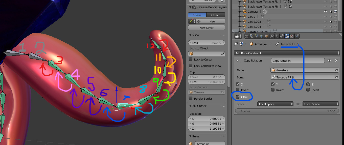This screenshot has width=344, height=145.
Task: Open the Texture properties checkerboard icon
Action: tap(292, 36)
